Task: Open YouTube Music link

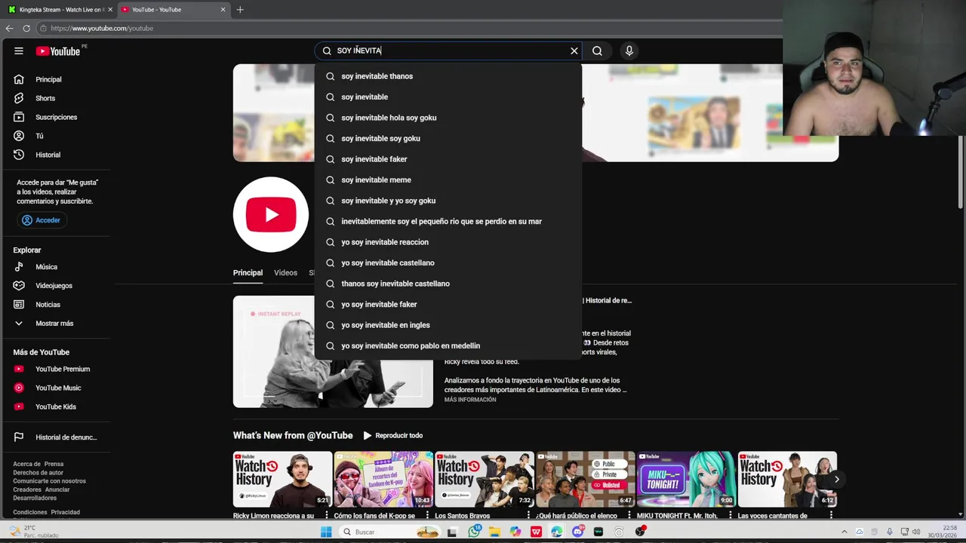Action: click(57, 388)
